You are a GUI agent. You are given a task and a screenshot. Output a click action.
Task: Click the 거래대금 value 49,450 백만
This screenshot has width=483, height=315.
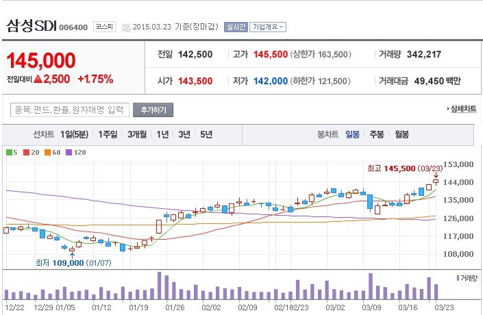coord(437,81)
